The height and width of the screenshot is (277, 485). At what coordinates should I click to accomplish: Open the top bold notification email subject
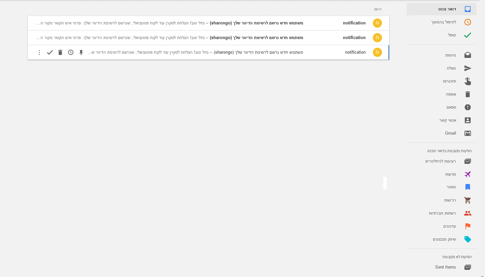tap(256, 23)
